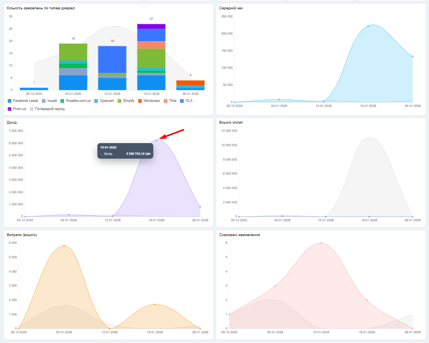Click the Дохід peak point at 19-01-2026

click(x=156, y=140)
